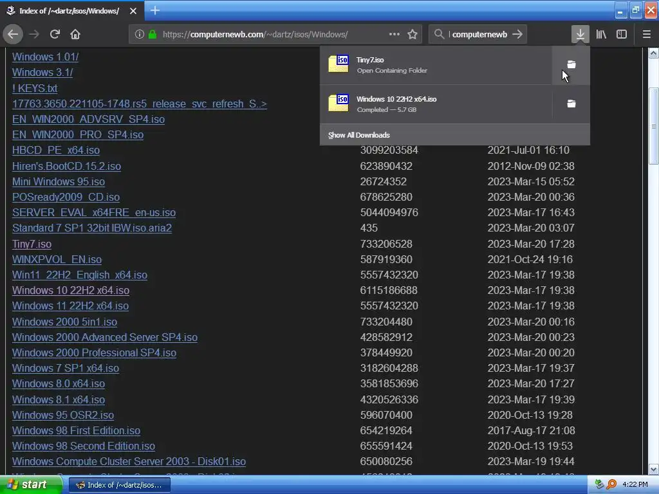Screen dimensions: 659x494
Task: Show site information icon in address bar
Action: pos(139,35)
